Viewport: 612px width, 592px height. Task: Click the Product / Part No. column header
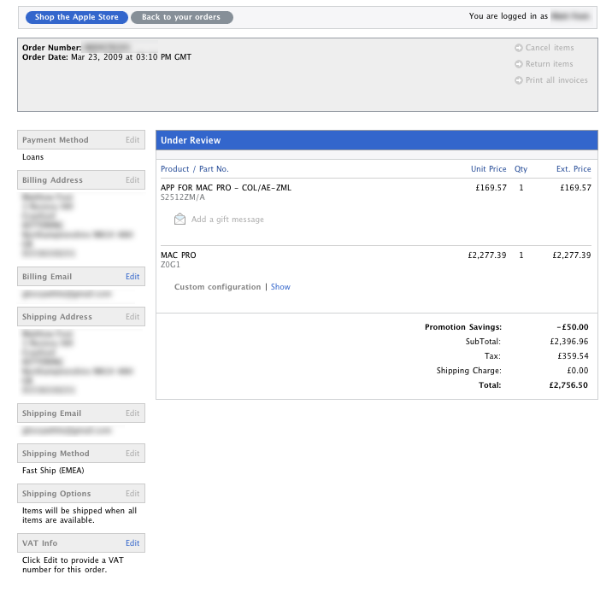(x=195, y=169)
